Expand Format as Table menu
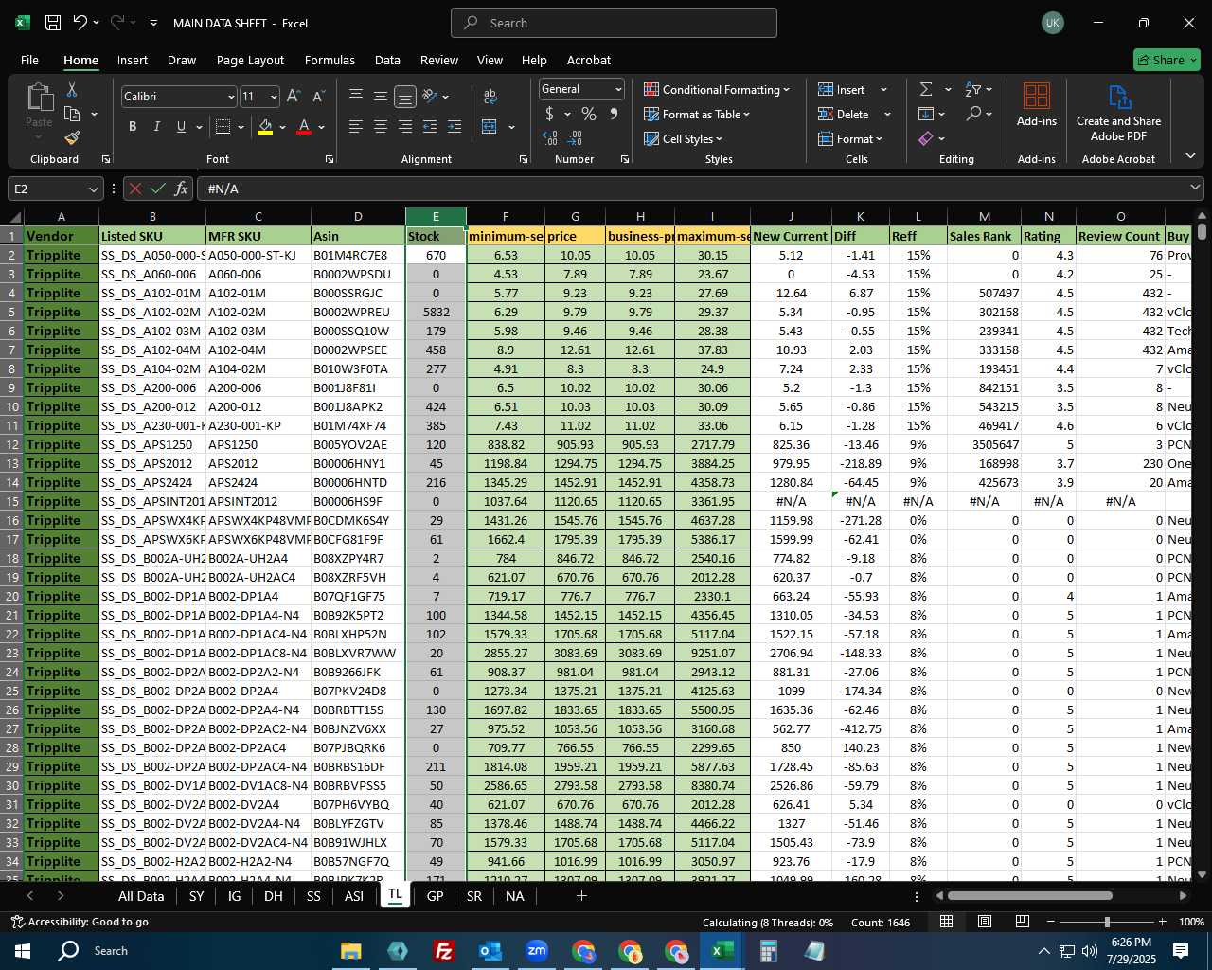Viewport: 1212px width, 970px height. (697, 114)
